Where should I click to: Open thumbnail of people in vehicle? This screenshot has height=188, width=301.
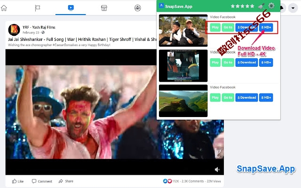(x=183, y=66)
